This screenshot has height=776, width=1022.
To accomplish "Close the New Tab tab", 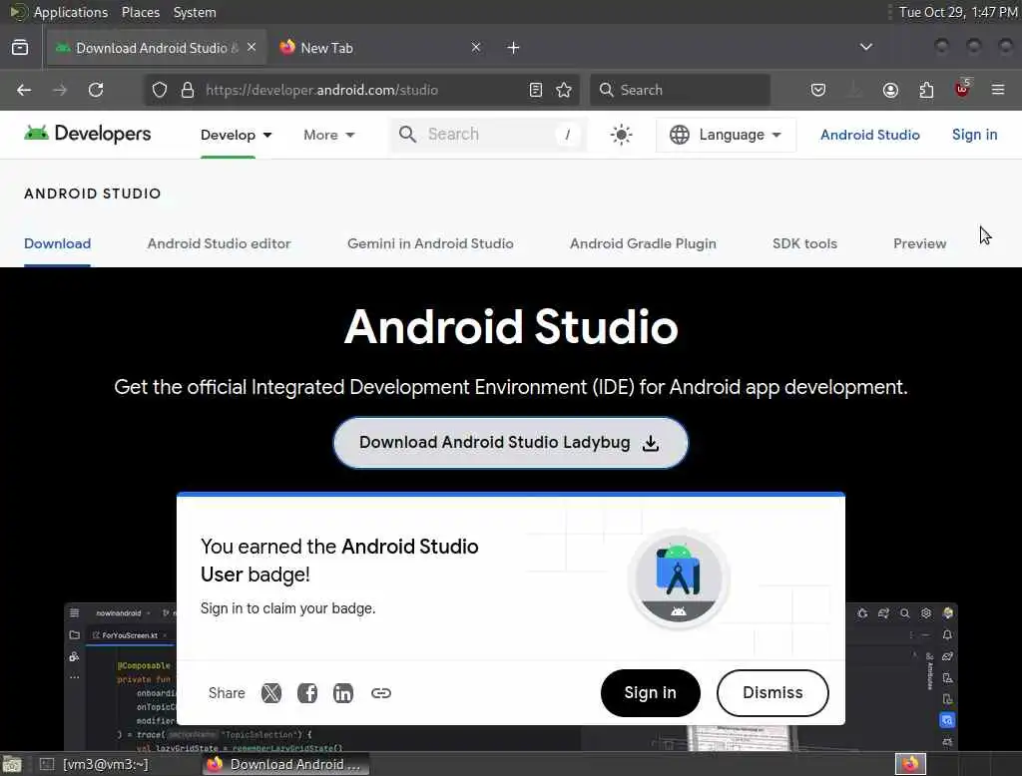I will 476,47.
